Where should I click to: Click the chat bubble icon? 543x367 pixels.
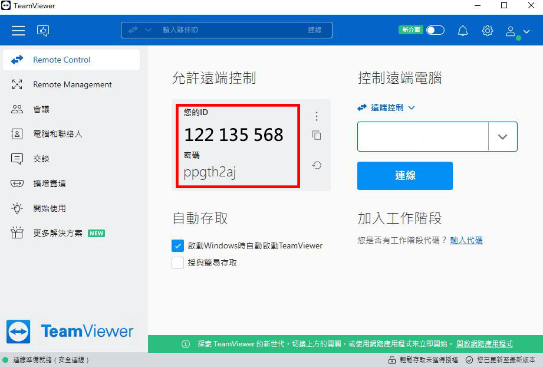click(x=17, y=159)
